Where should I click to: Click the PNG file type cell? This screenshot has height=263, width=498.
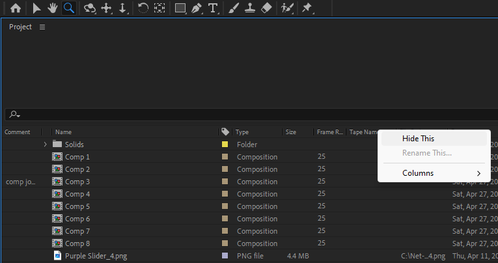pyautogui.click(x=250, y=256)
